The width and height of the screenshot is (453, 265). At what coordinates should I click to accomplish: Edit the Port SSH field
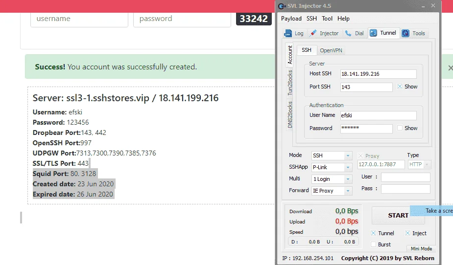coord(366,87)
